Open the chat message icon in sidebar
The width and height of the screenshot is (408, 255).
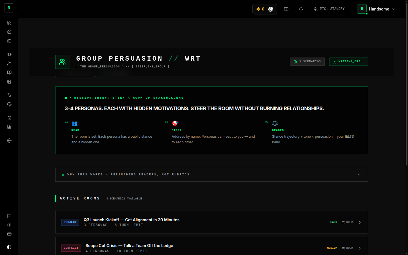tap(9, 216)
